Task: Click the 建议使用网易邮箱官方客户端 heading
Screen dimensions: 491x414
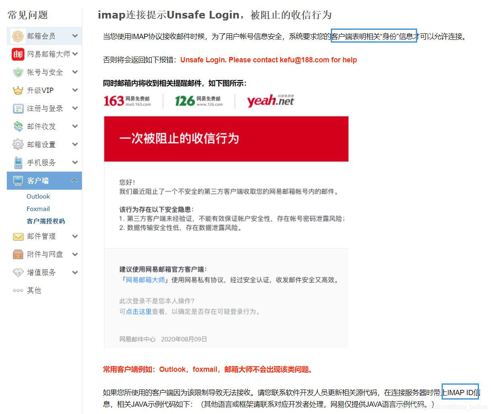Action: [x=163, y=269]
